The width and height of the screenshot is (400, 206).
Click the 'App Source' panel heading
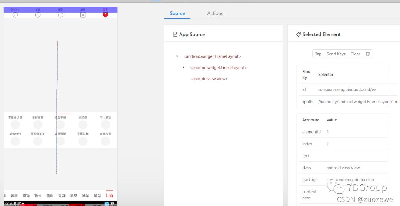[x=192, y=35]
